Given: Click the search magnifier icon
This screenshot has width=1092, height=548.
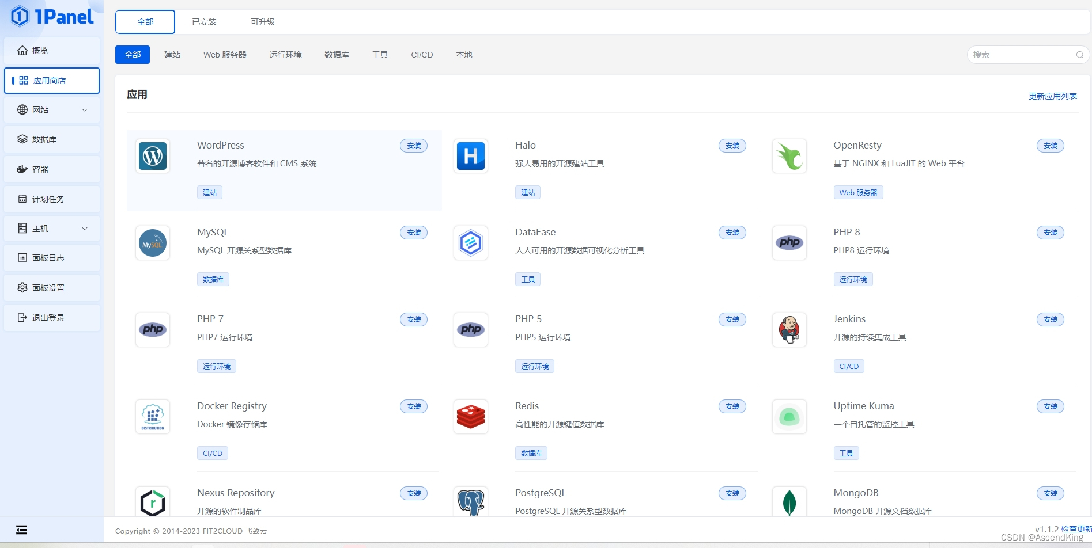Looking at the screenshot, I should pos(1079,55).
